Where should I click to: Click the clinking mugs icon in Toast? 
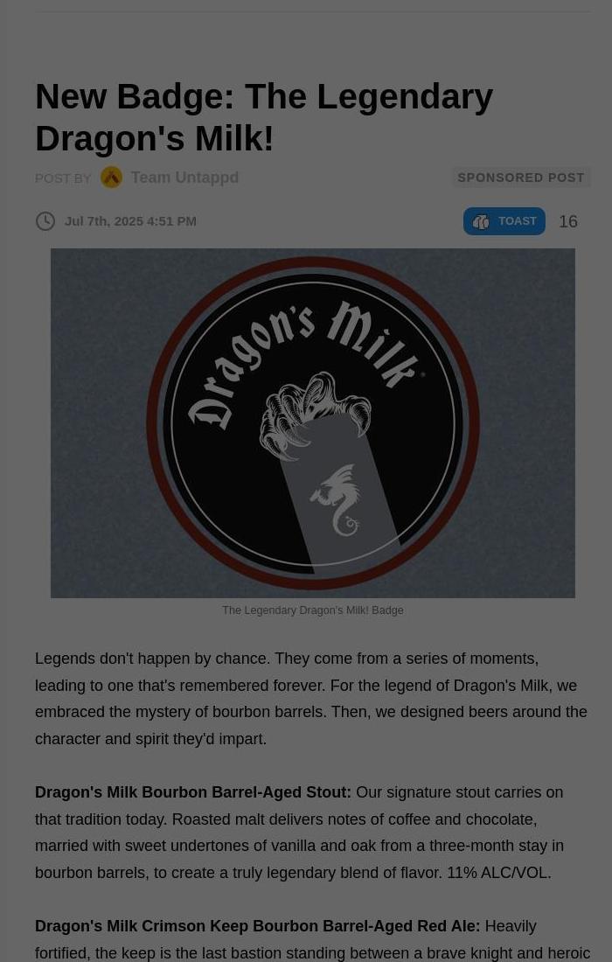[x=481, y=221]
